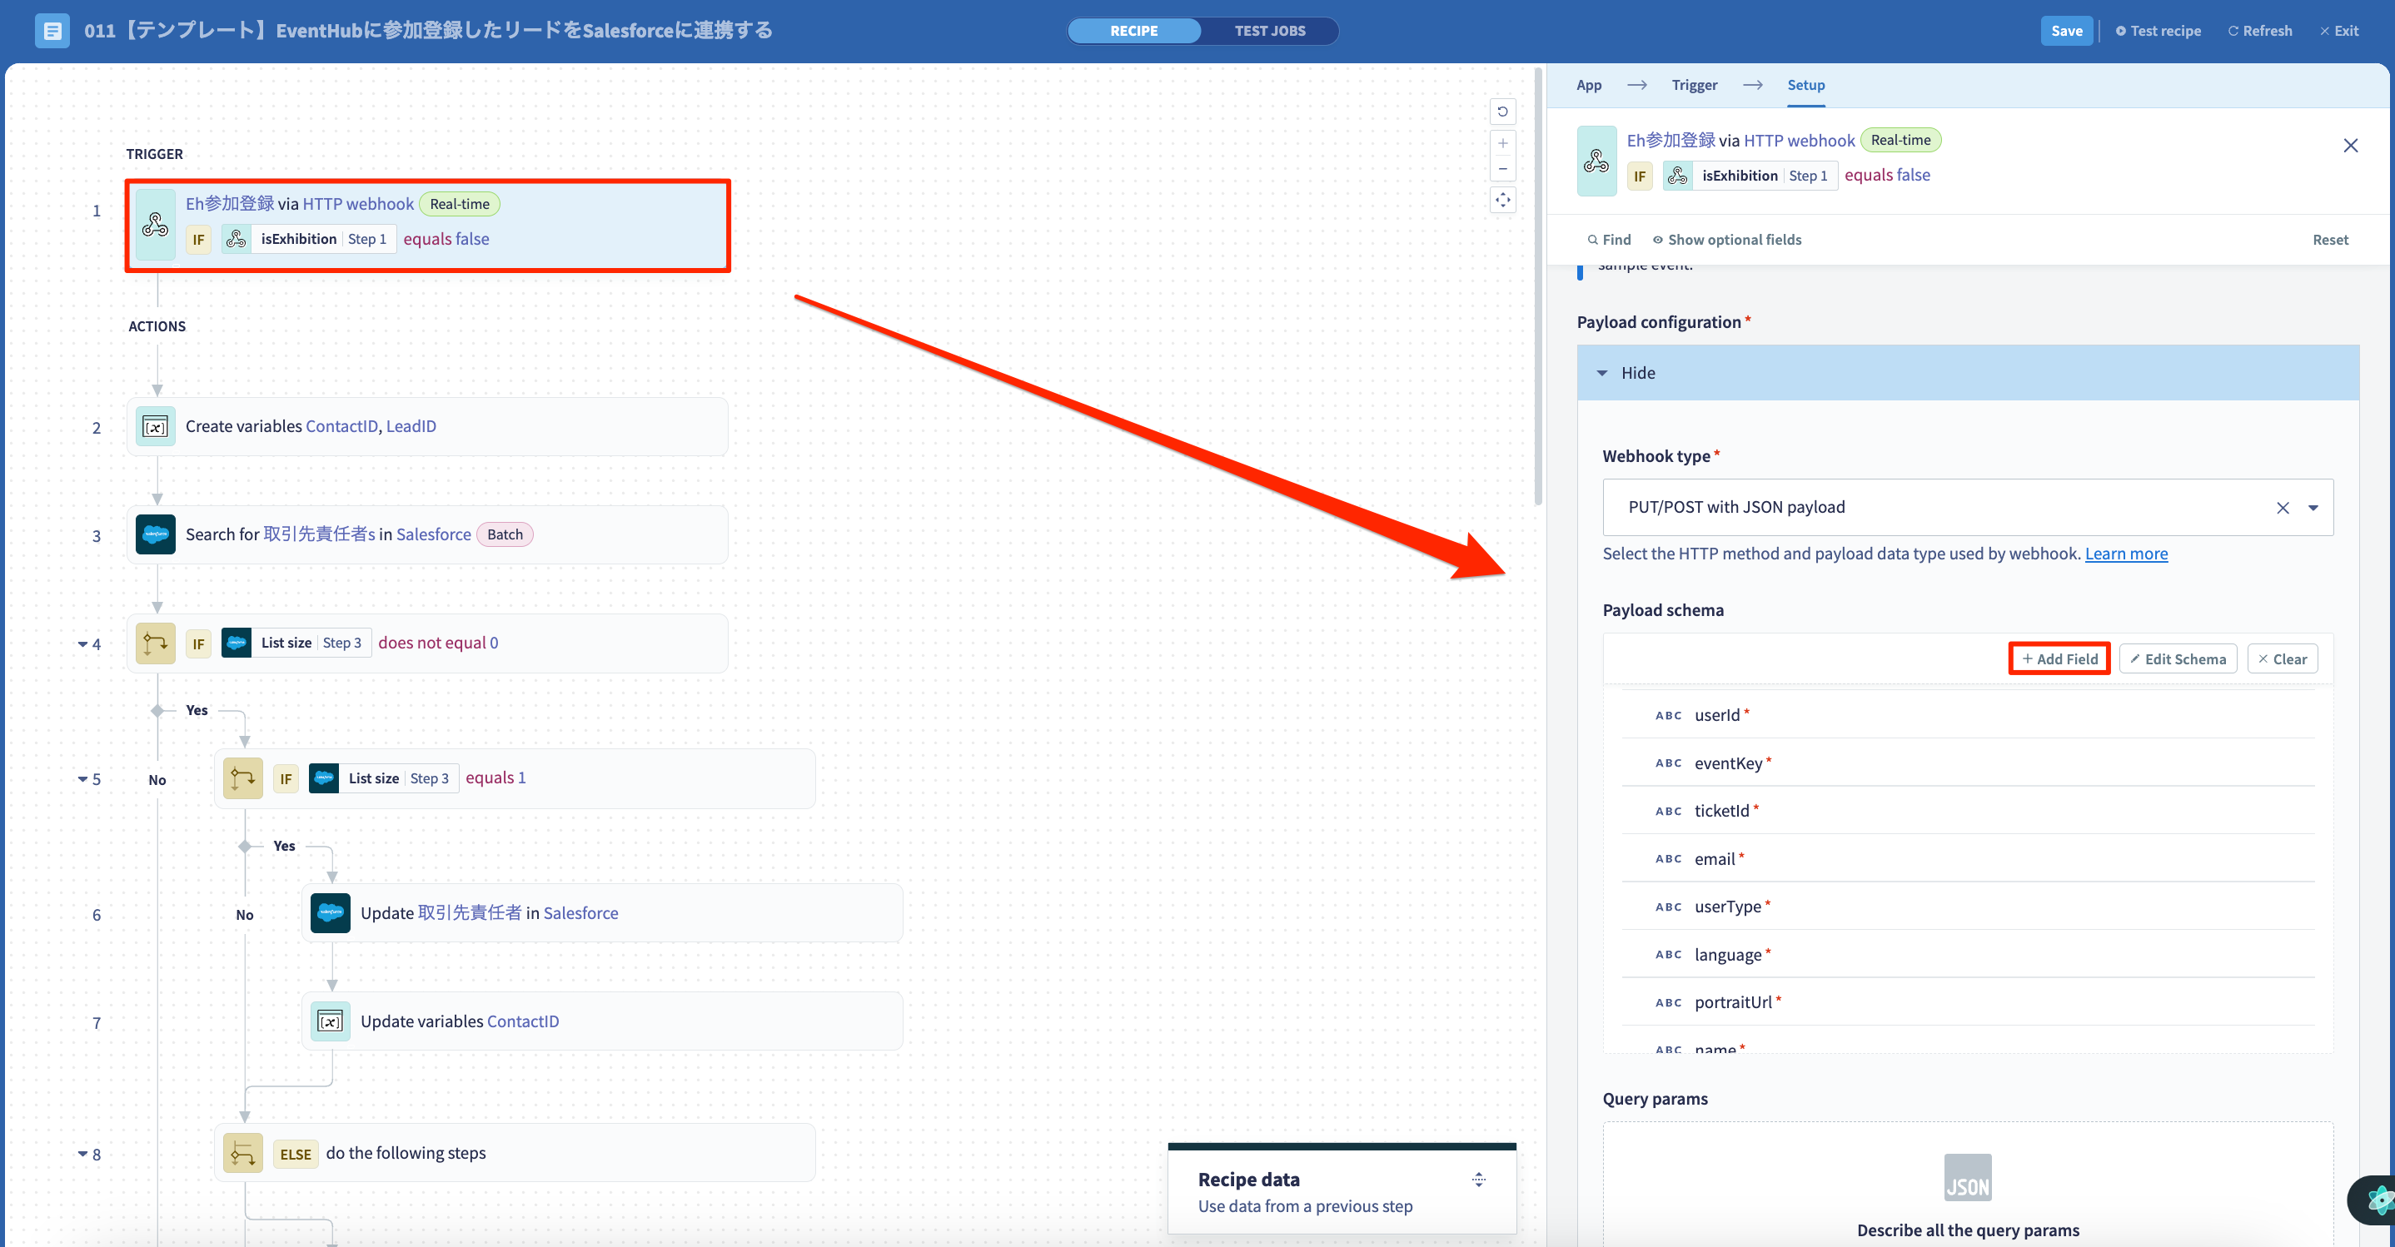Image resolution: width=2395 pixels, height=1247 pixels.
Task: Collapse the Payload configuration Hide section
Action: pos(1967,373)
